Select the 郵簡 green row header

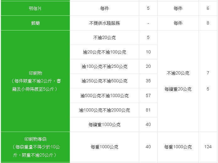point(35,23)
